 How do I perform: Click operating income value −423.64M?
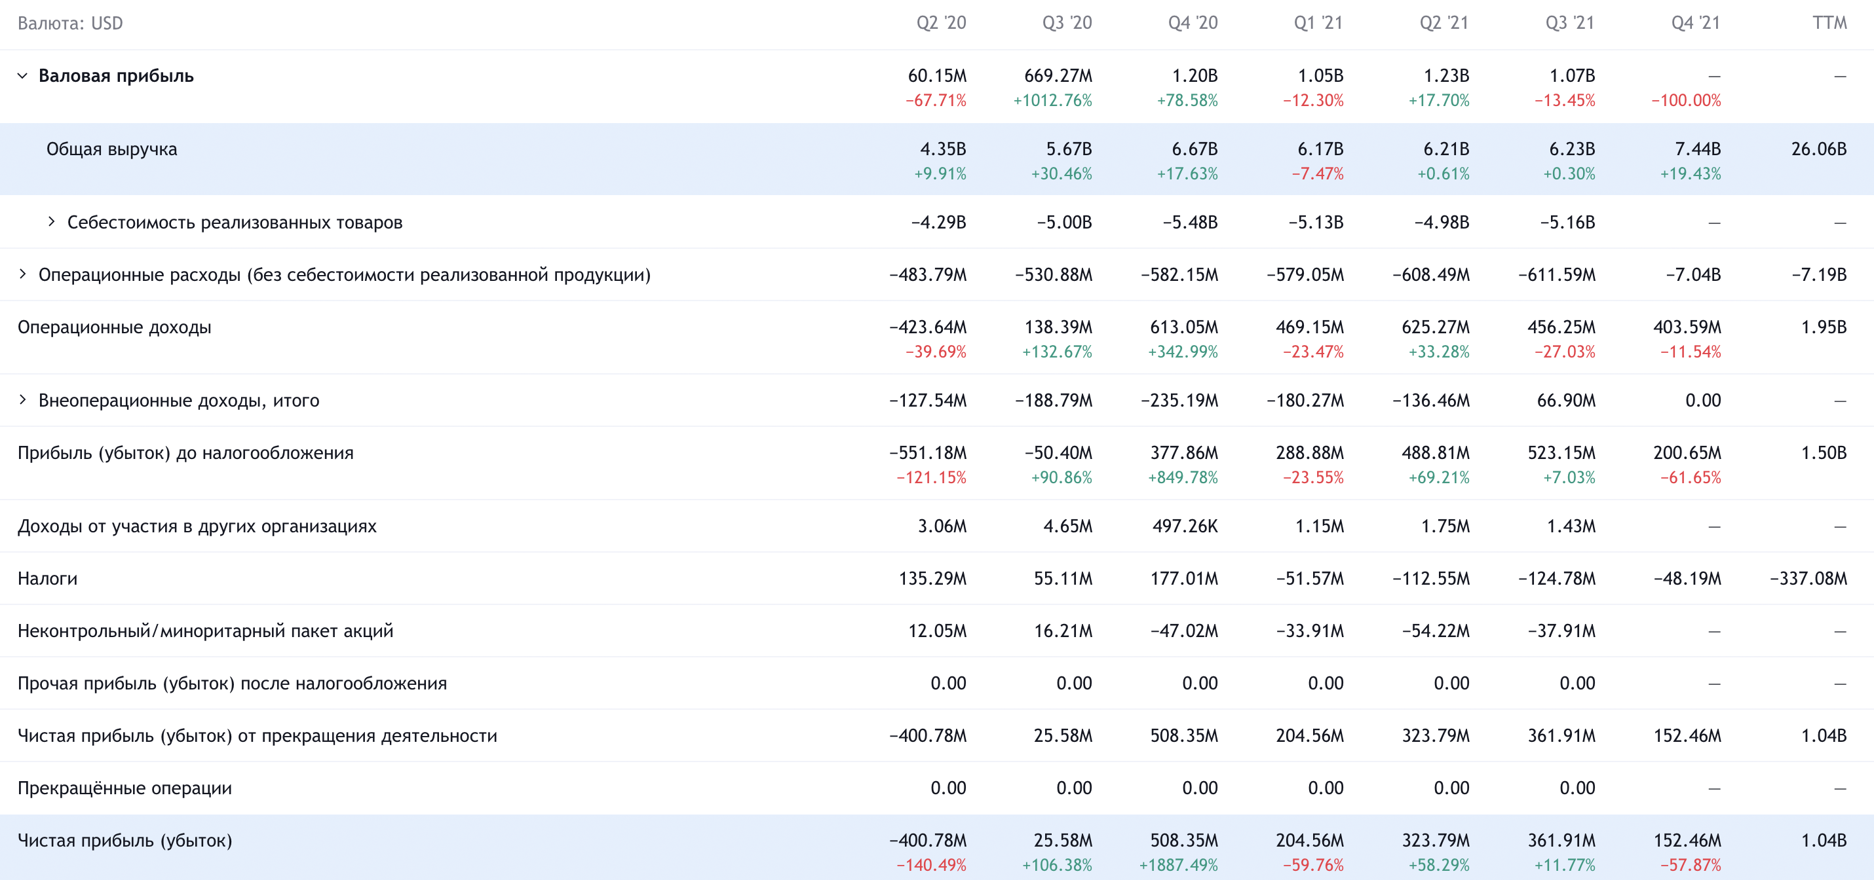(x=928, y=327)
